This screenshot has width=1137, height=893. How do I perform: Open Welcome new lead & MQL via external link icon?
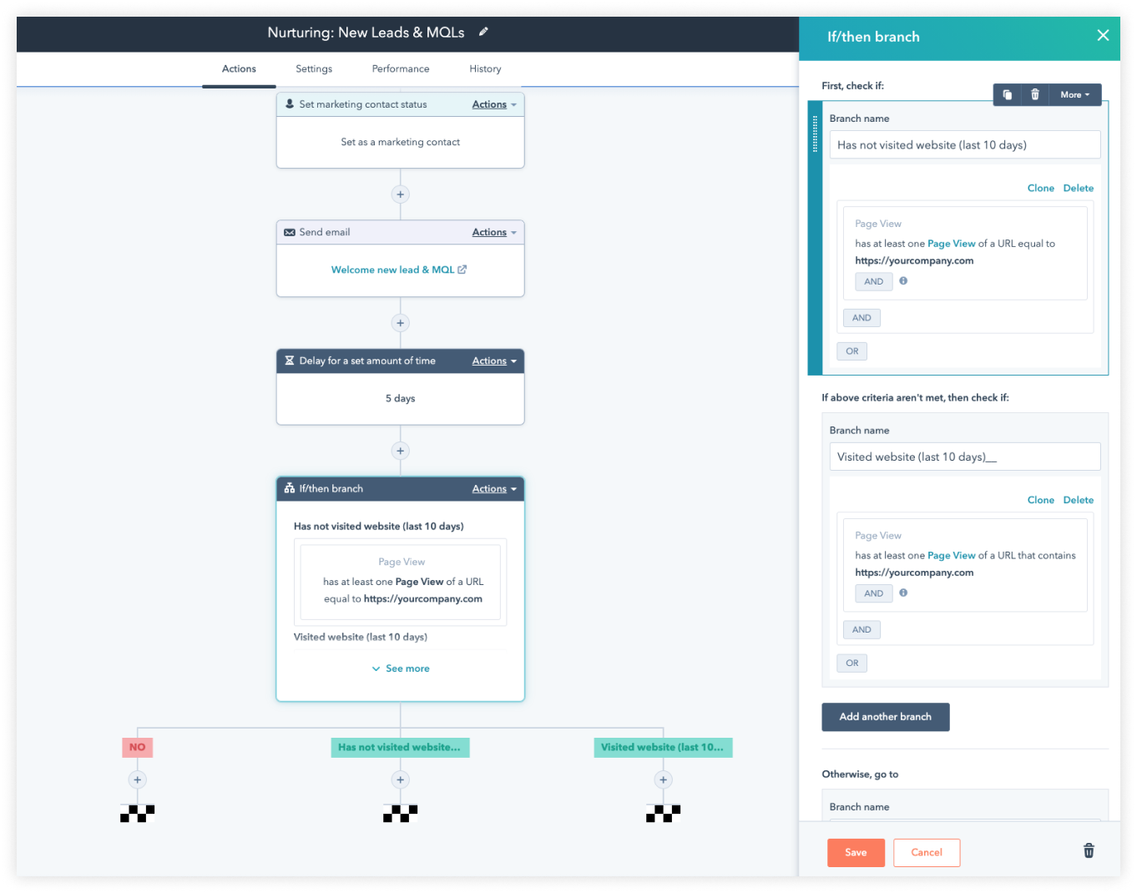462,270
